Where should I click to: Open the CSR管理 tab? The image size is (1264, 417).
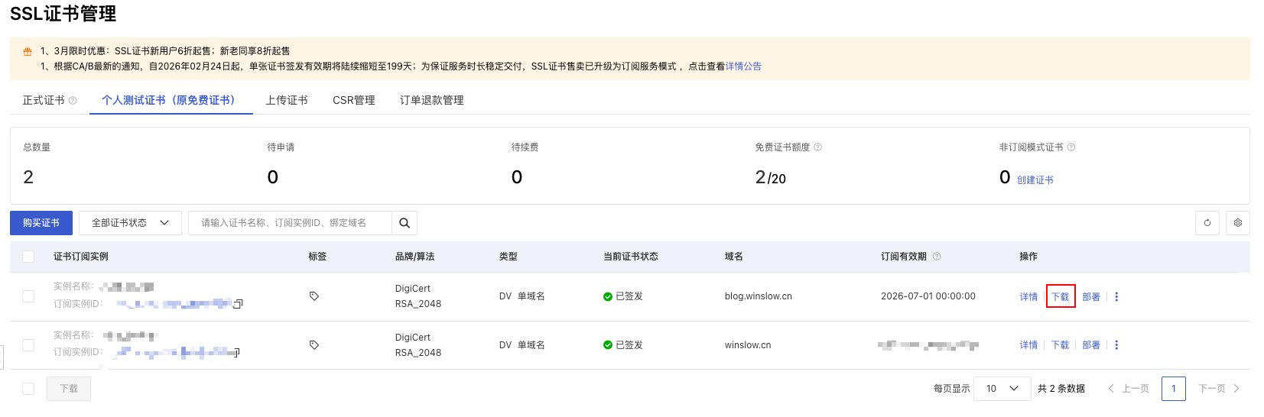354,100
